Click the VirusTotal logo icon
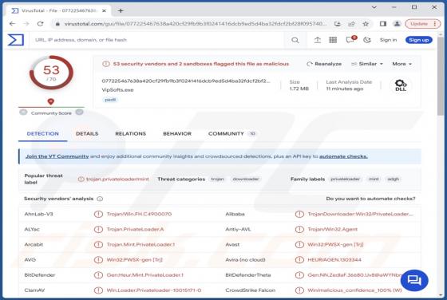The image size is (447, 300). pyautogui.click(x=16, y=40)
